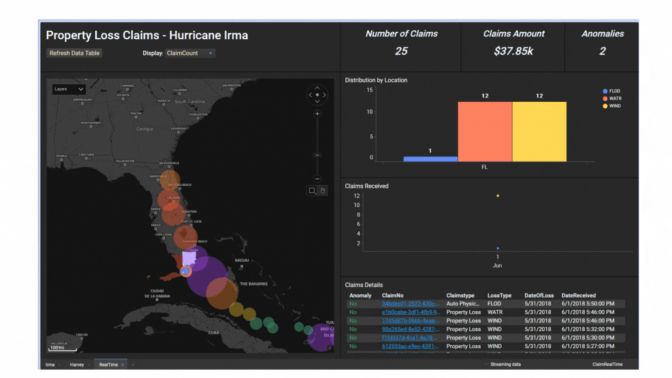672x378 pixels.
Task: Click the plus icon to add a new tab
Action: click(x=133, y=364)
